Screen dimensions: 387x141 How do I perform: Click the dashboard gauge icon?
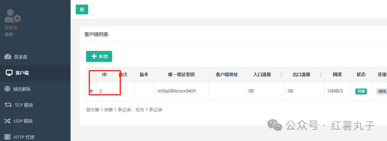(x=8, y=57)
